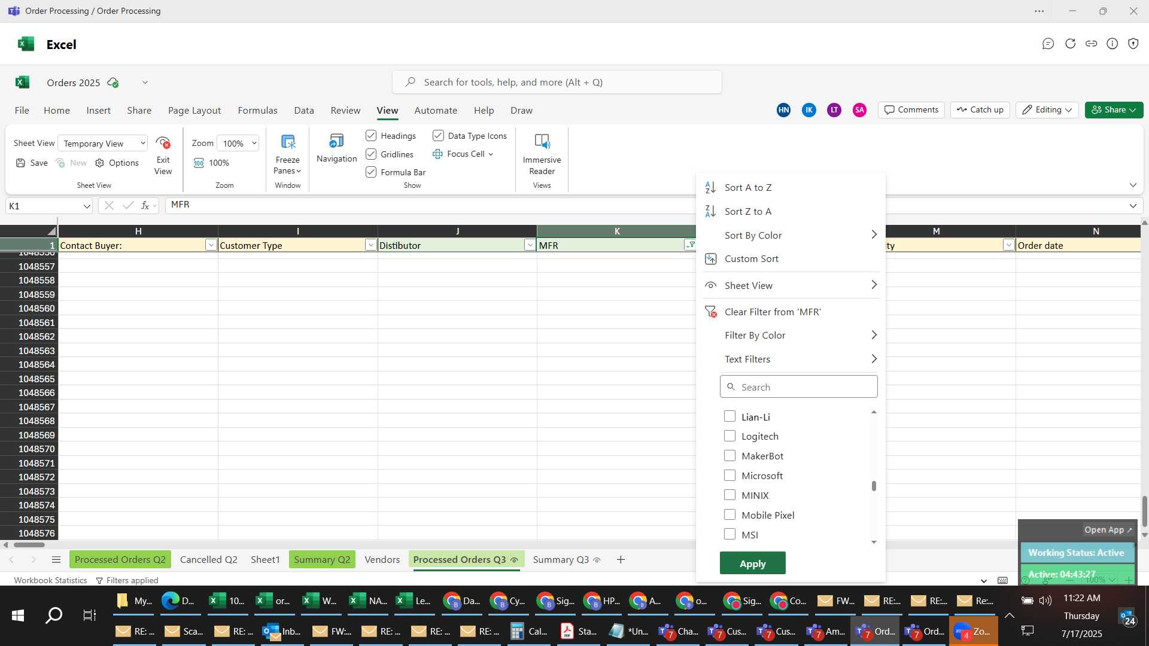This screenshot has width=1149, height=646.
Task: Open all sheets list icon
Action: point(56,559)
